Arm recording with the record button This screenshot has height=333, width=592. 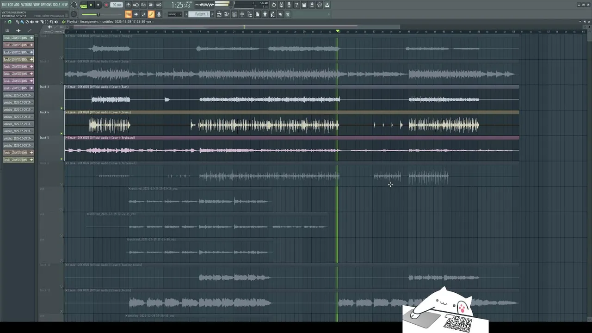point(106,5)
